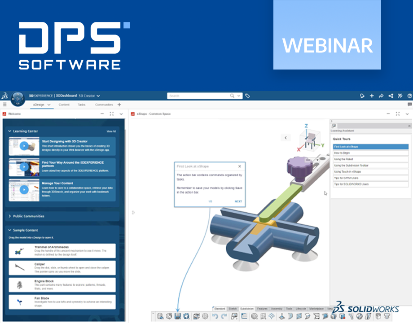
Task: Open the 3D Creator dashboard dropdown
Action: 98,96
